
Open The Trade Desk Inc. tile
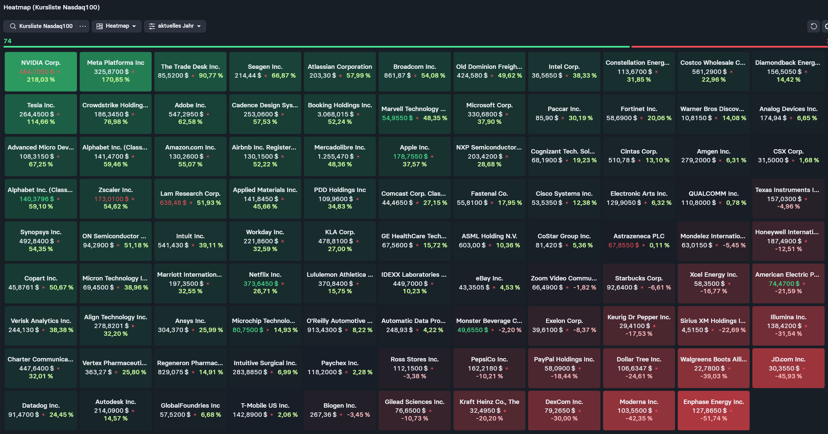click(190, 72)
